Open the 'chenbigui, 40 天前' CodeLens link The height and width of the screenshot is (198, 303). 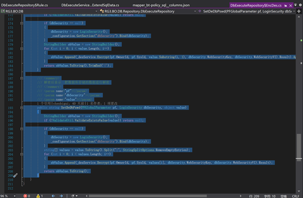tap(69, 103)
